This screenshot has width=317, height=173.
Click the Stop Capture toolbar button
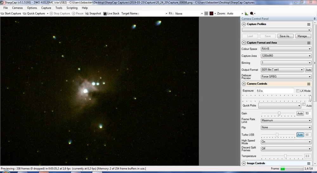click(x=60, y=13)
